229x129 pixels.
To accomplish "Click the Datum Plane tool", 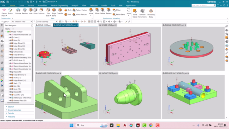I will 4,12.
